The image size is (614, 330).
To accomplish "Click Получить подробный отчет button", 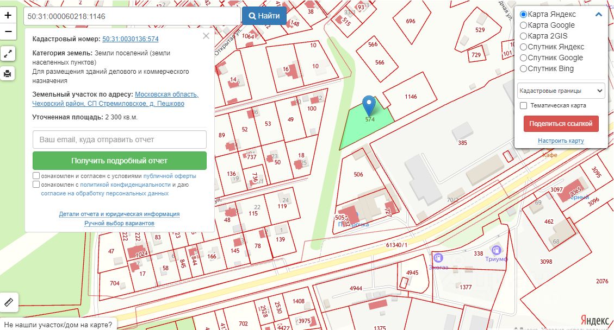I will (x=119, y=161).
